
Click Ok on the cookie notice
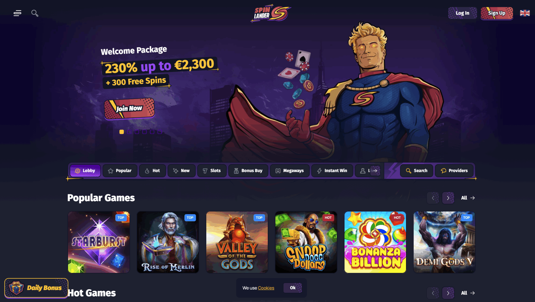(x=293, y=288)
